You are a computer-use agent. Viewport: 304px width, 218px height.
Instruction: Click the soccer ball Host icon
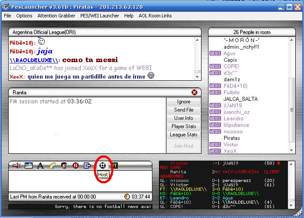[x=102, y=165]
